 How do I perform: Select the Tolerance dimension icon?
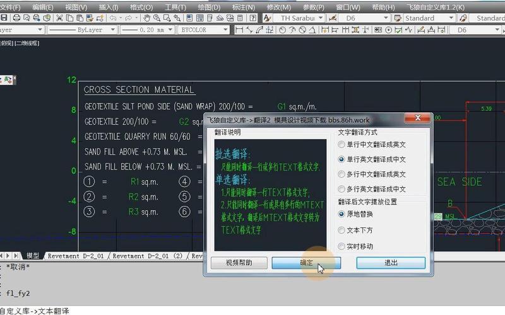pos(378,30)
